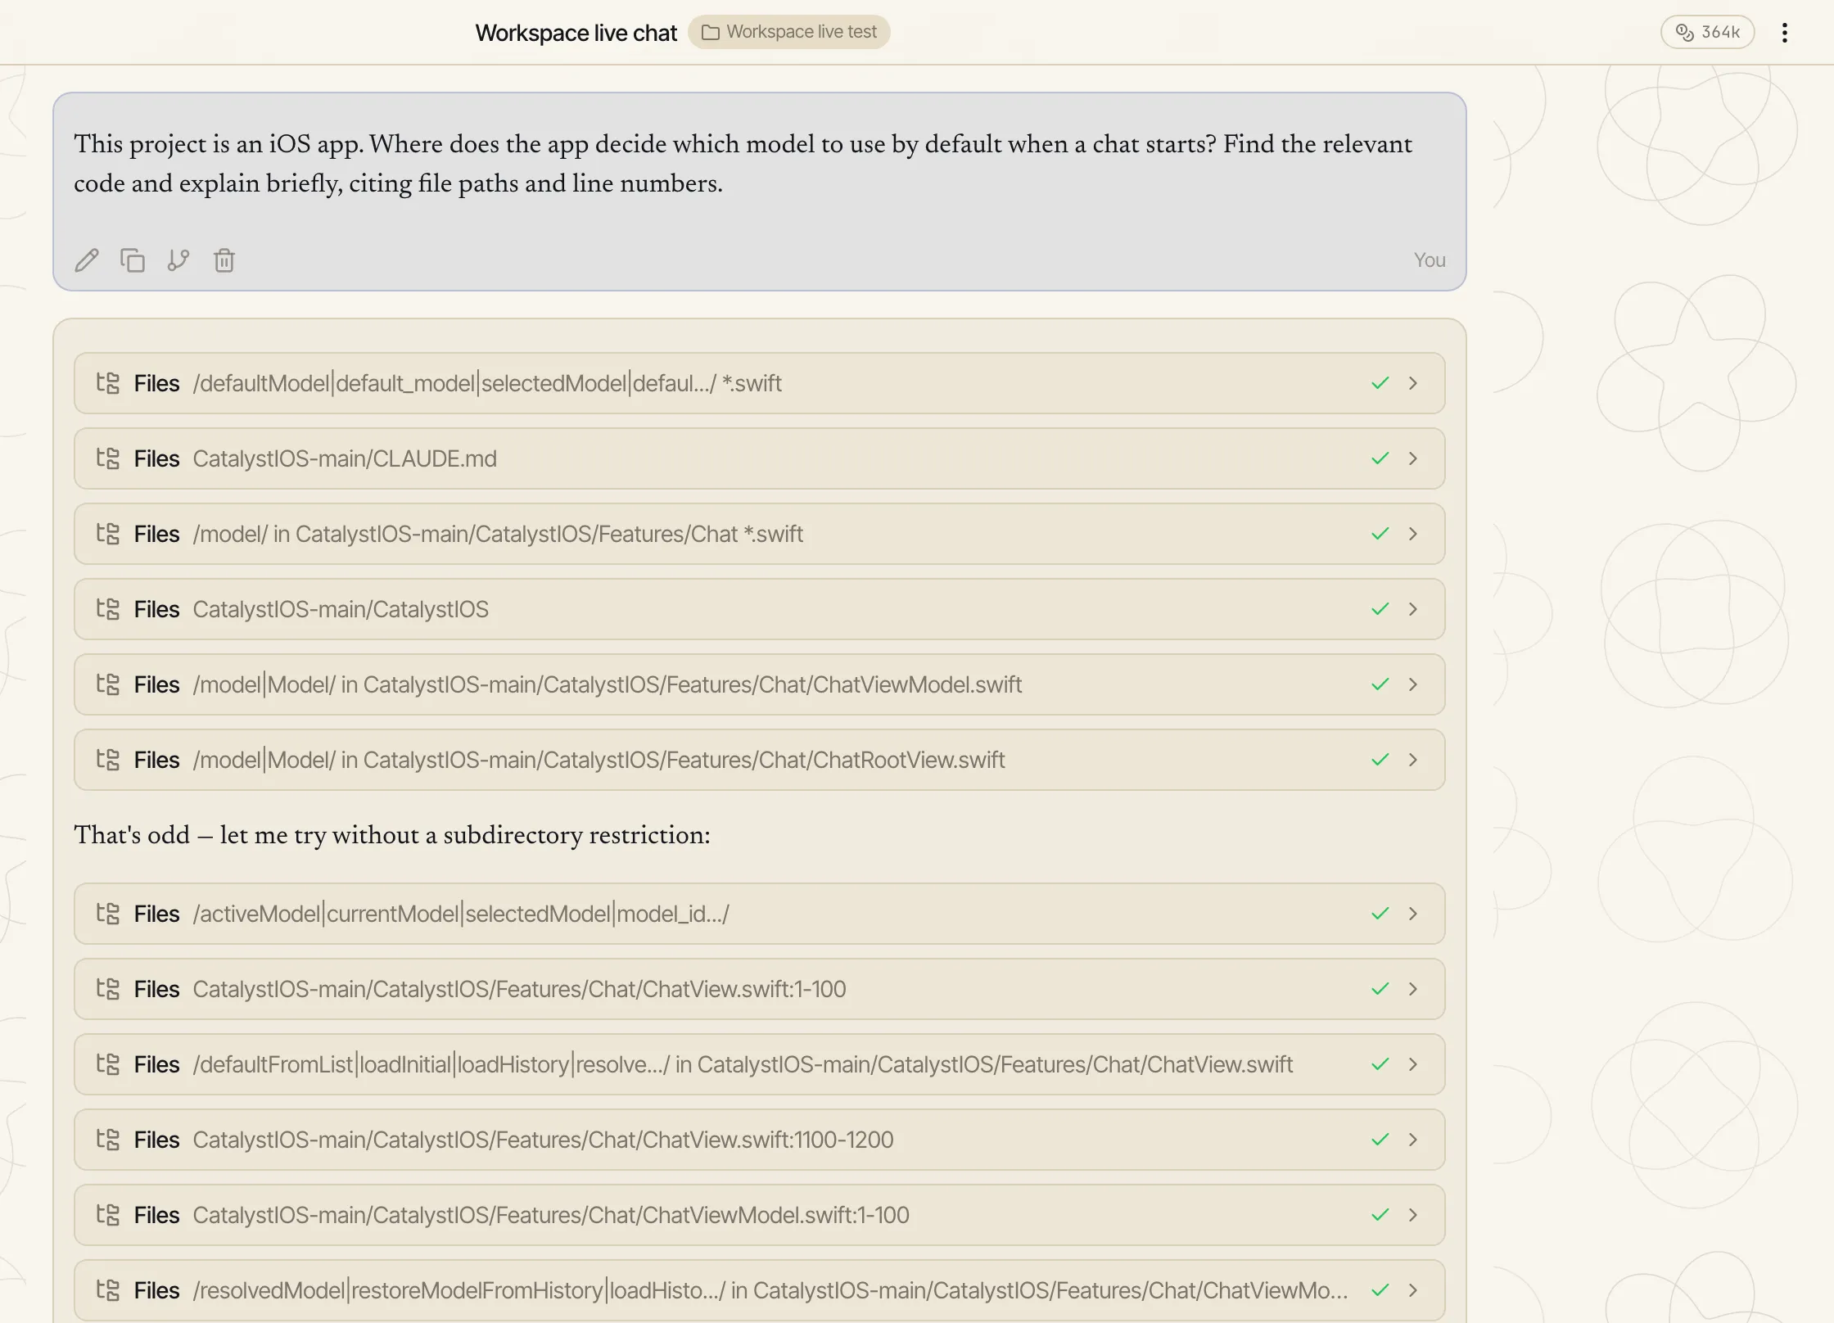Branch the conversation from this message
Viewport: 1834px width, 1323px height.
[178, 260]
